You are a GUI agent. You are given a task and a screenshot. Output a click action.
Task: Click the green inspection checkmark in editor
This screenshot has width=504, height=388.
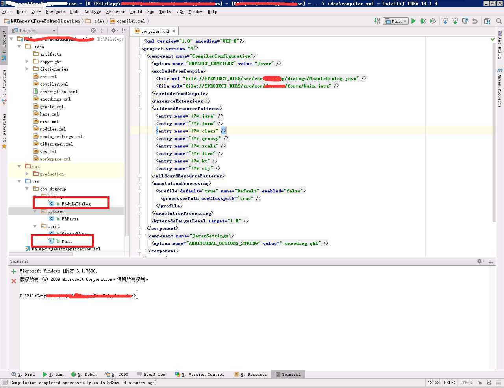(x=493, y=39)
